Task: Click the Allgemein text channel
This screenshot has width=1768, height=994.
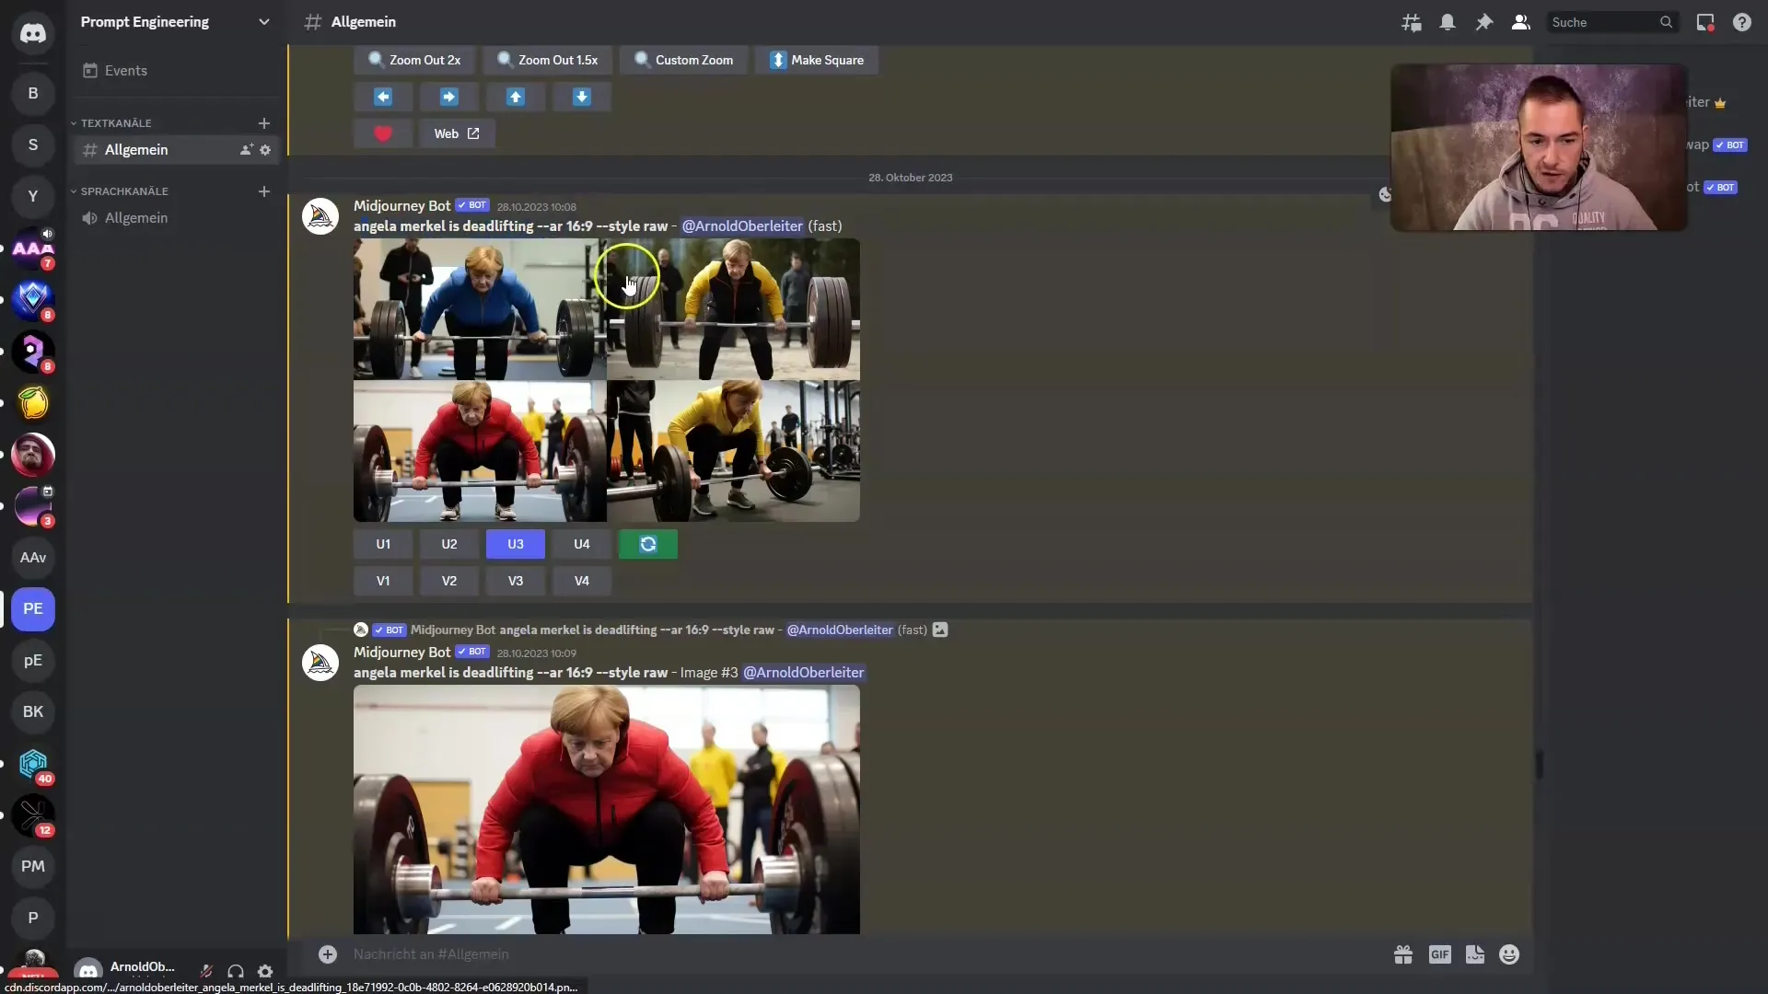Action: click(x=136, y=149)
